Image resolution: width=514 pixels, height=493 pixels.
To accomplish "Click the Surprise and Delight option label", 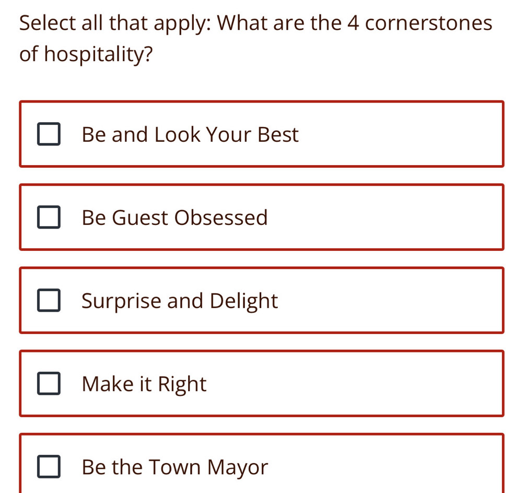I will click(179, 301).
